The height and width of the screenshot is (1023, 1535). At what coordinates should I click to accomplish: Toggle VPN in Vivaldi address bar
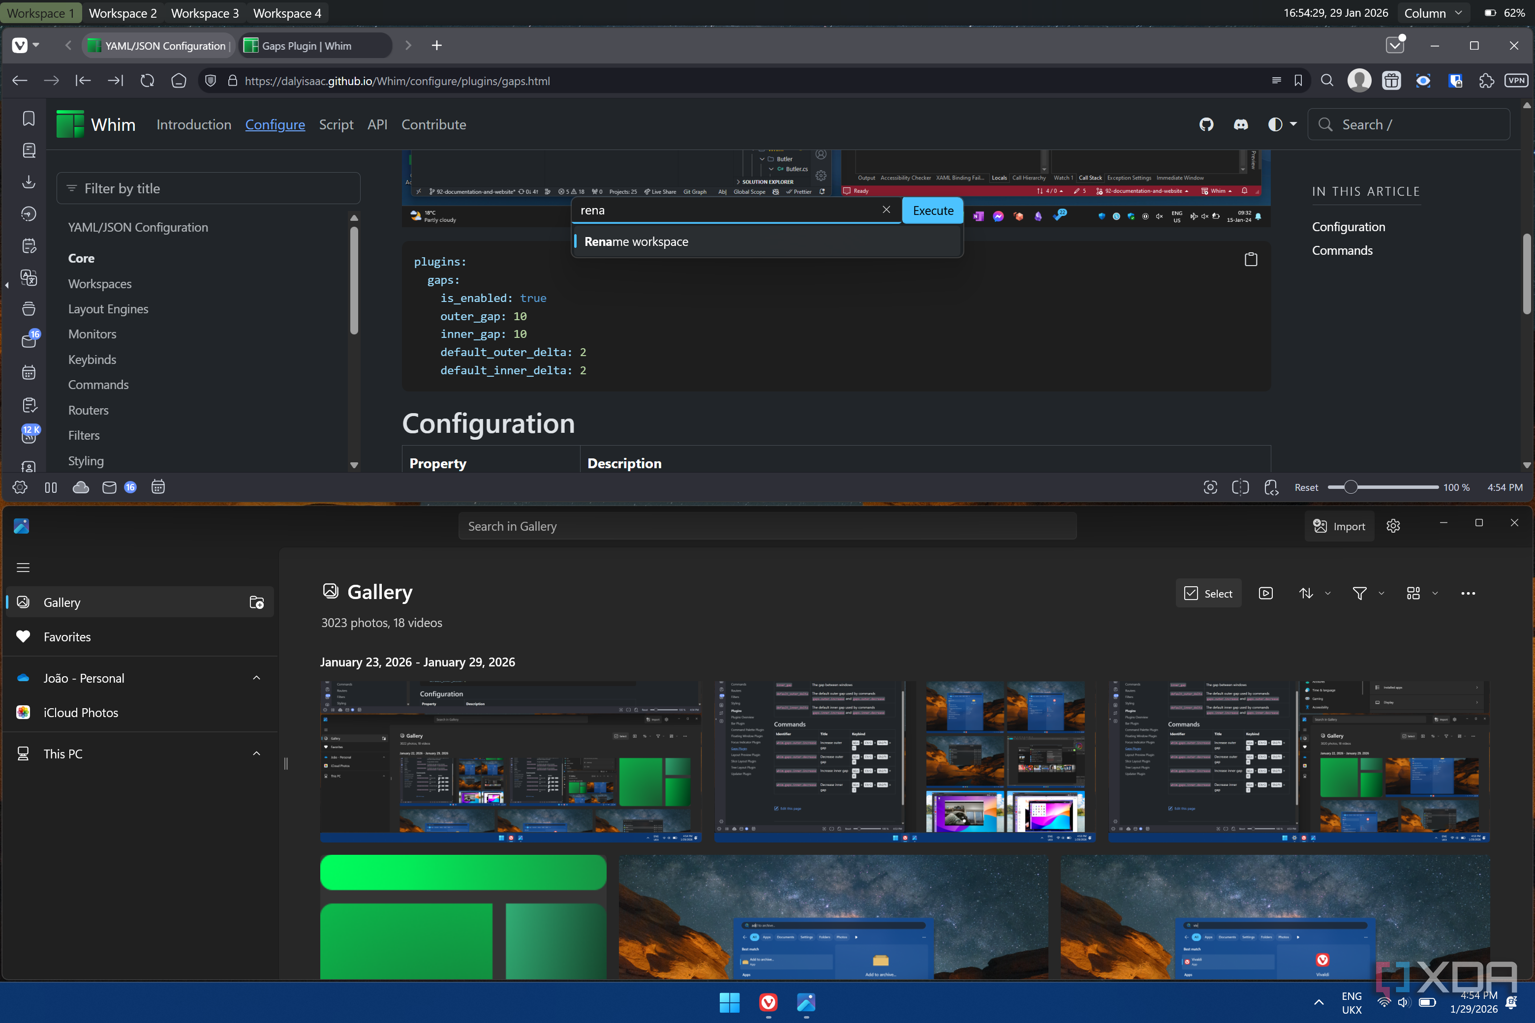coord(1516,81)
